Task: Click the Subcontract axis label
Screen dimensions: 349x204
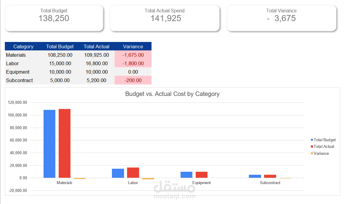Action: (x=270, y=183)
